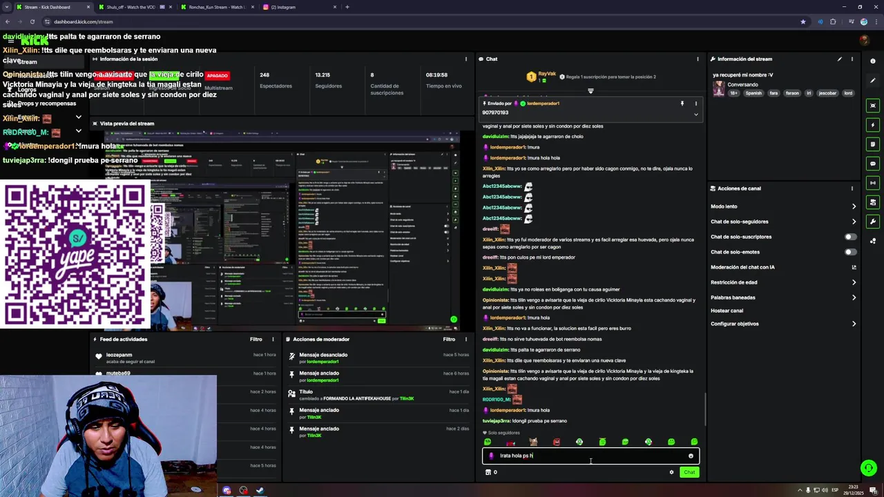The image size is (884, 497).
Task: Open the Chat panel options menu
Action: (697, 59)
